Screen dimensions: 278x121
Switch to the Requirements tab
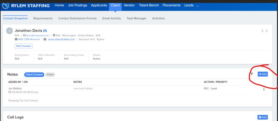coord(43,18)
